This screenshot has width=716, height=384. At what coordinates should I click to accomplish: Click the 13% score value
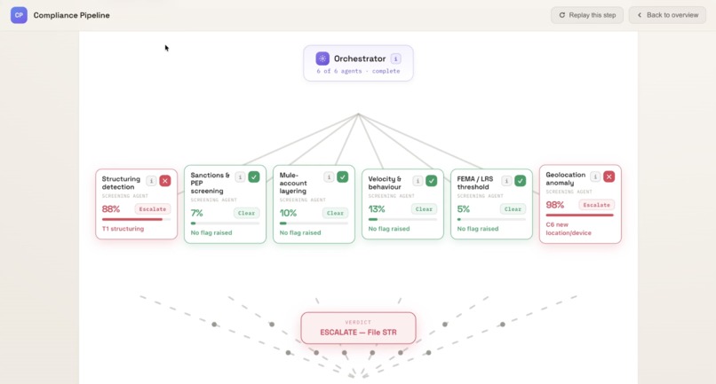click(377, 209)
